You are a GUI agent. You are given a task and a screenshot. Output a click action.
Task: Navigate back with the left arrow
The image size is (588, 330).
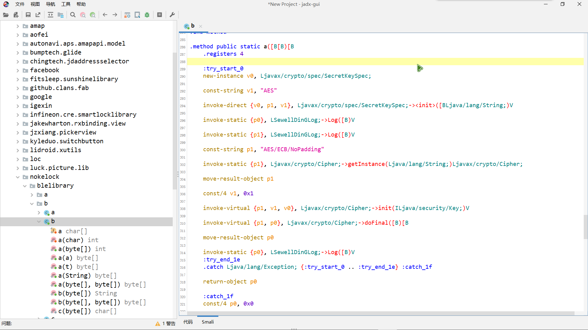coord(105,15)
